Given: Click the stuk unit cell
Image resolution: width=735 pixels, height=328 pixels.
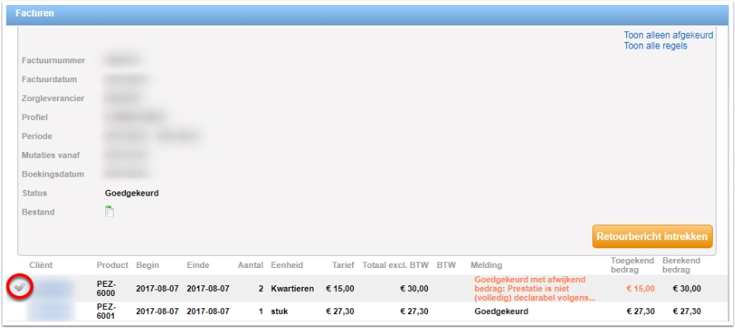Looking at the screenshot, I should [x=279, y=312].
